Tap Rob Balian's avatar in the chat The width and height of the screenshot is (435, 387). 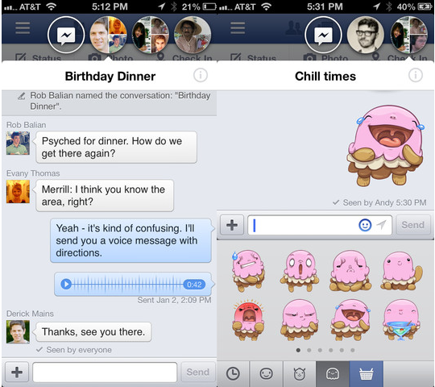(x=18, y=143)
